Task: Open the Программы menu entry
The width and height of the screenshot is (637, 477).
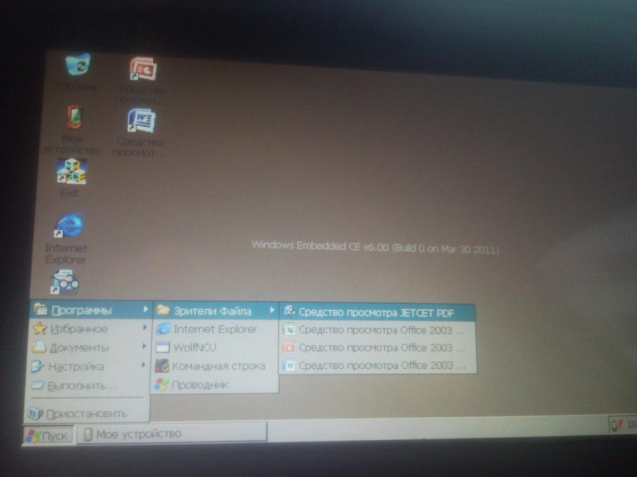Action: (x=91, y=311)
